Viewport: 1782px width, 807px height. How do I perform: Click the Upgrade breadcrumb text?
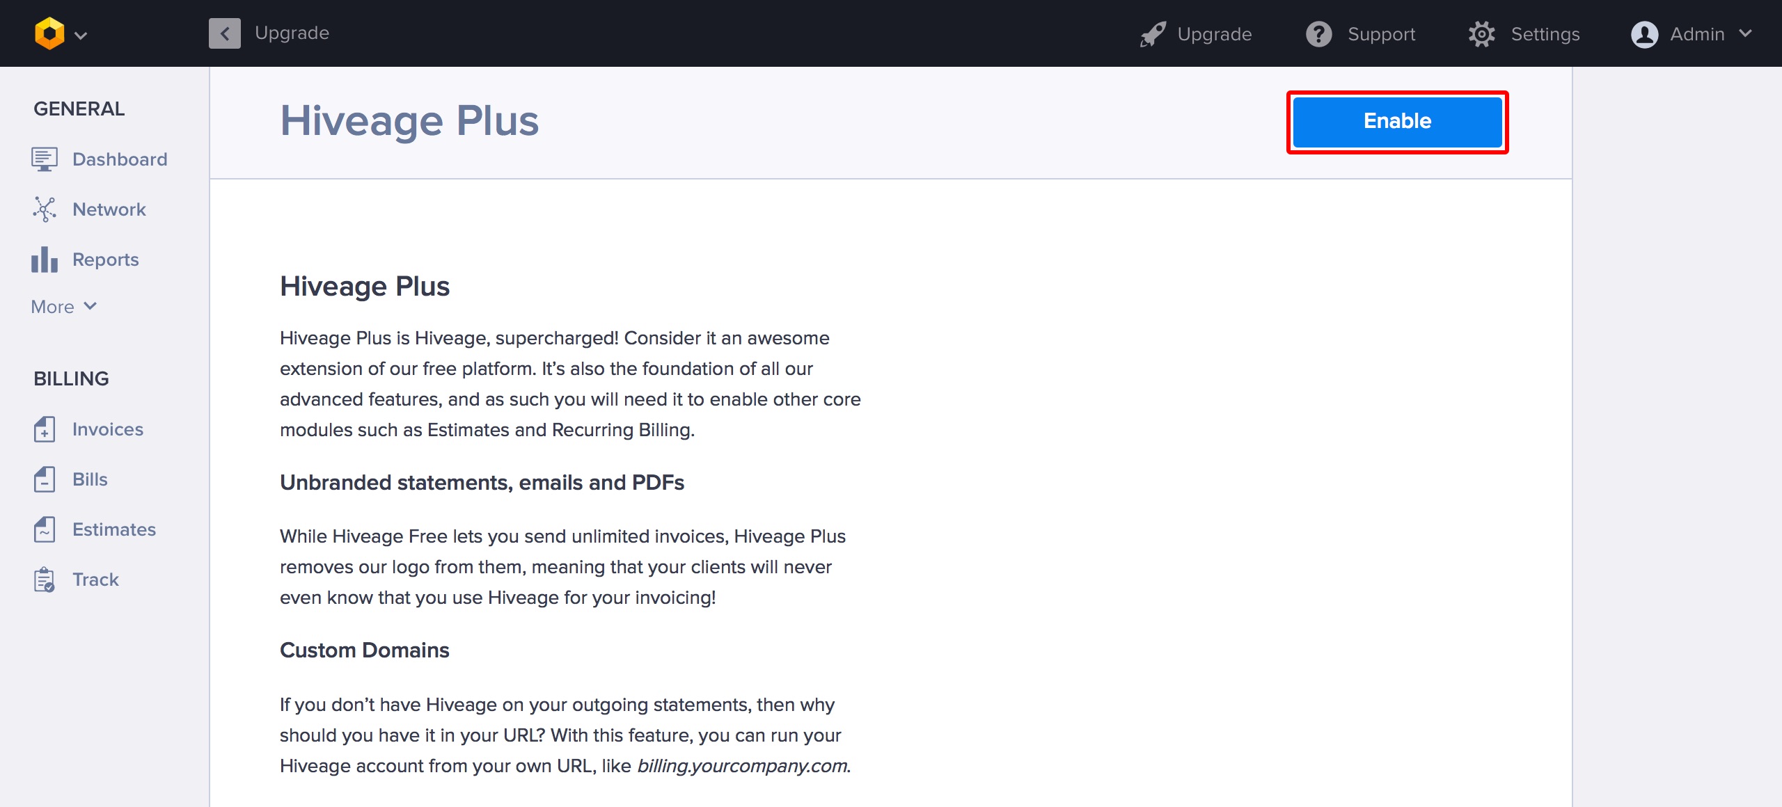tap(292, 33)
